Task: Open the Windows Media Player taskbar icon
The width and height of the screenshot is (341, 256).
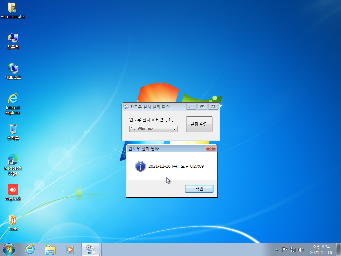Action: click(x=70, y=249)
